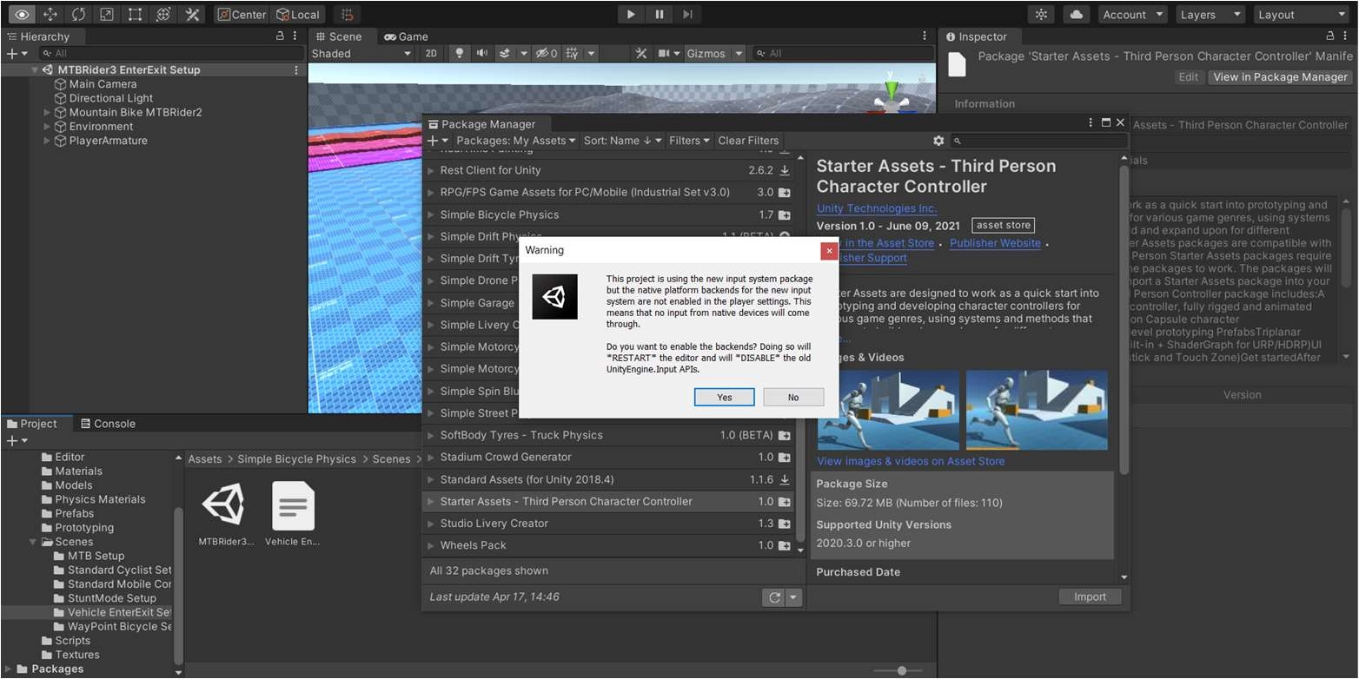Open Packages: My Assets dropdown
This screenshot has height=679, width=1359.
coord(516,140)
